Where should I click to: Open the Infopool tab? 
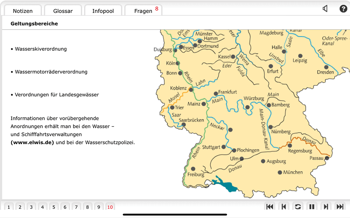[103, 11]
